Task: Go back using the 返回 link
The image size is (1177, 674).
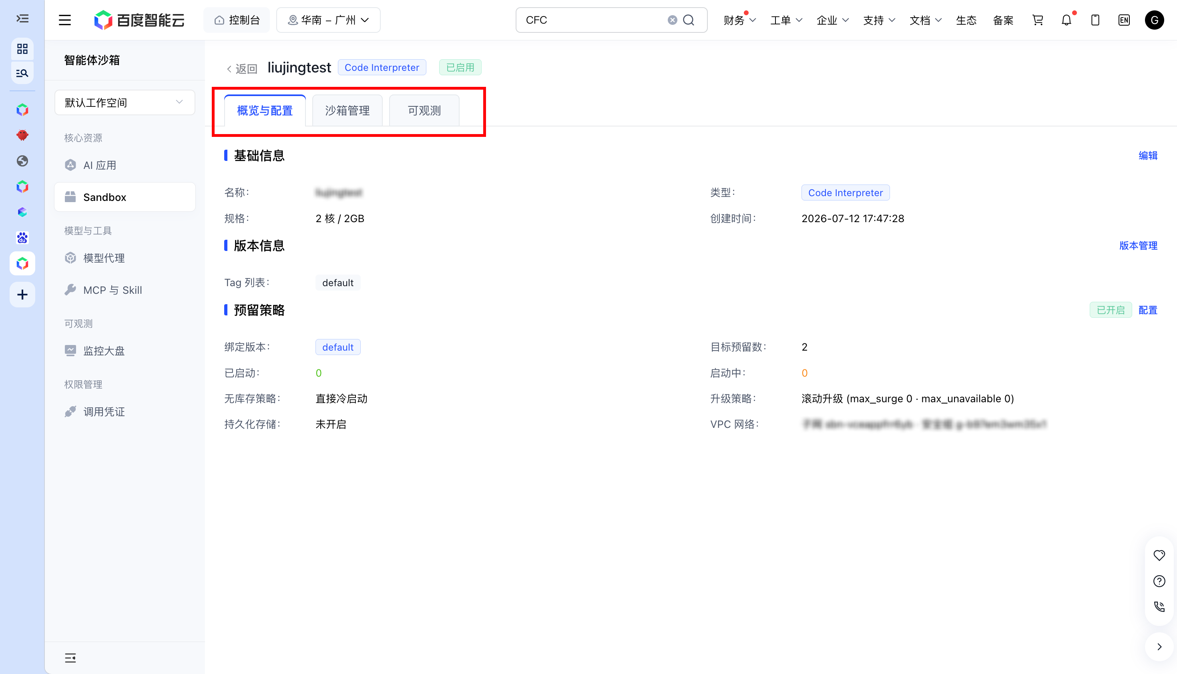Action: click(241, 68)
